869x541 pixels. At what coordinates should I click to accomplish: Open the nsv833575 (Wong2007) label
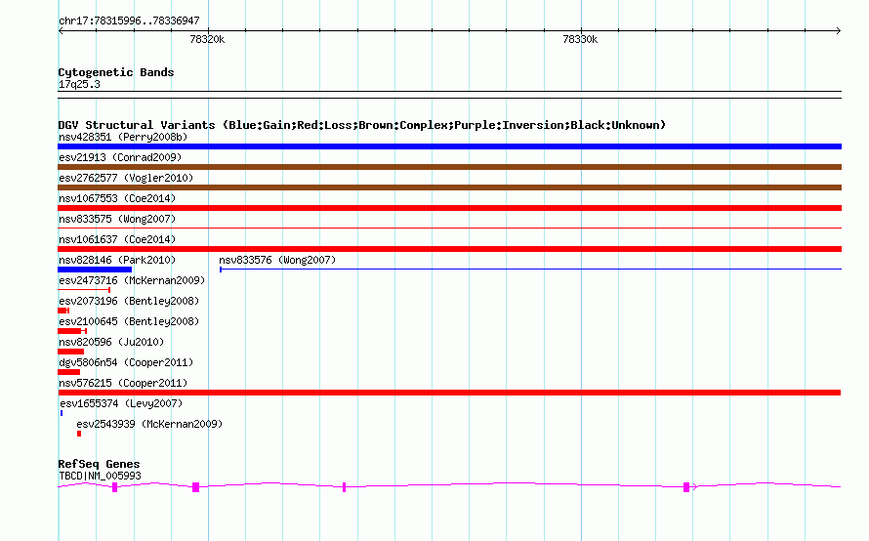pyautogui.click(x=117, y=219)
